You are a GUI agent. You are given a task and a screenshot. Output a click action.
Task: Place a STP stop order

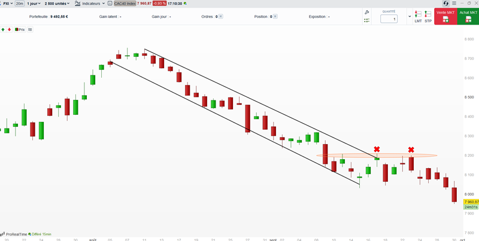[428, 17]
